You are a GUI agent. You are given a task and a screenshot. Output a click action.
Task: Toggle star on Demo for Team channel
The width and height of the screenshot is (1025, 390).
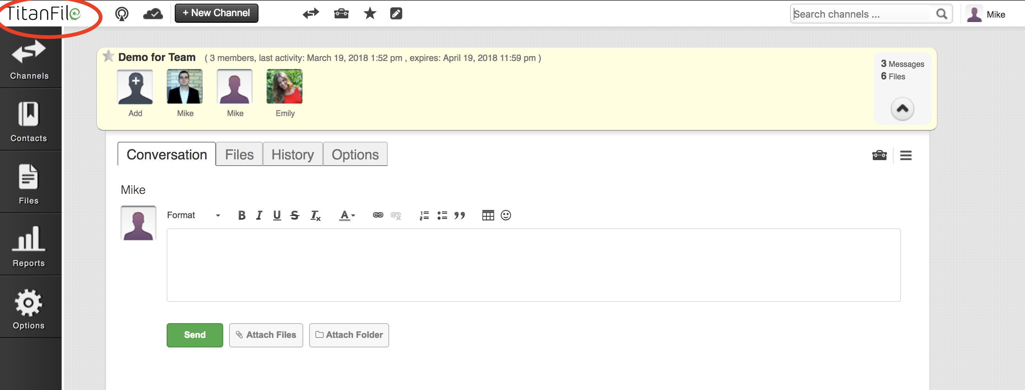tap(108, 57)
